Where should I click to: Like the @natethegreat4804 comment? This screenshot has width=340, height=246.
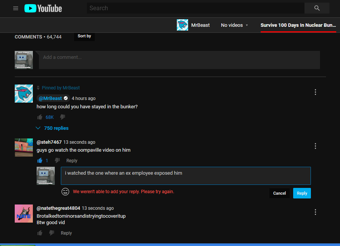pos(40,233)
